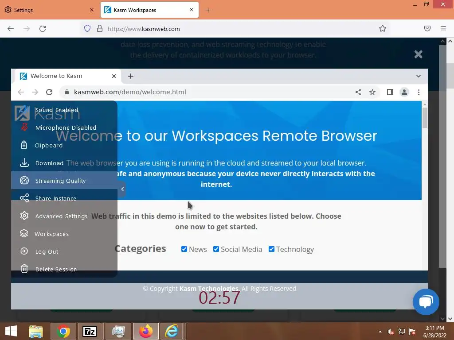Open the Download option icon

[x=24, y=163]
